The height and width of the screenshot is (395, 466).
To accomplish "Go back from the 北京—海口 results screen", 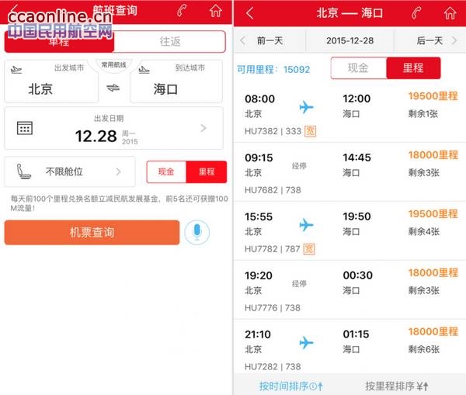I will pyautogui.click(x=249, y=13).
